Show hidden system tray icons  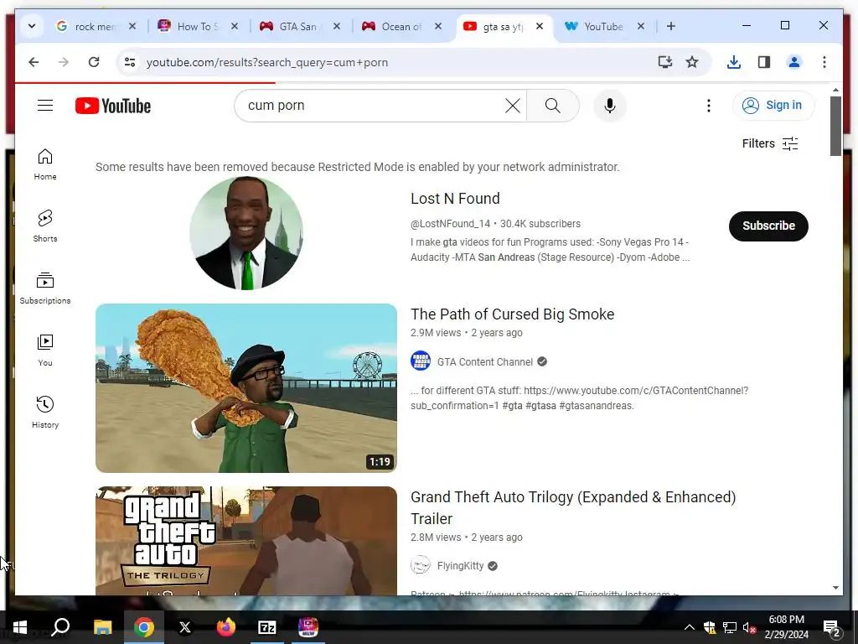[690, 627]
